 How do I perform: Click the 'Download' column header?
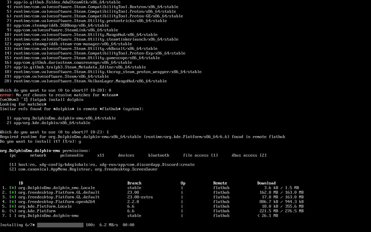pos(267,183)
